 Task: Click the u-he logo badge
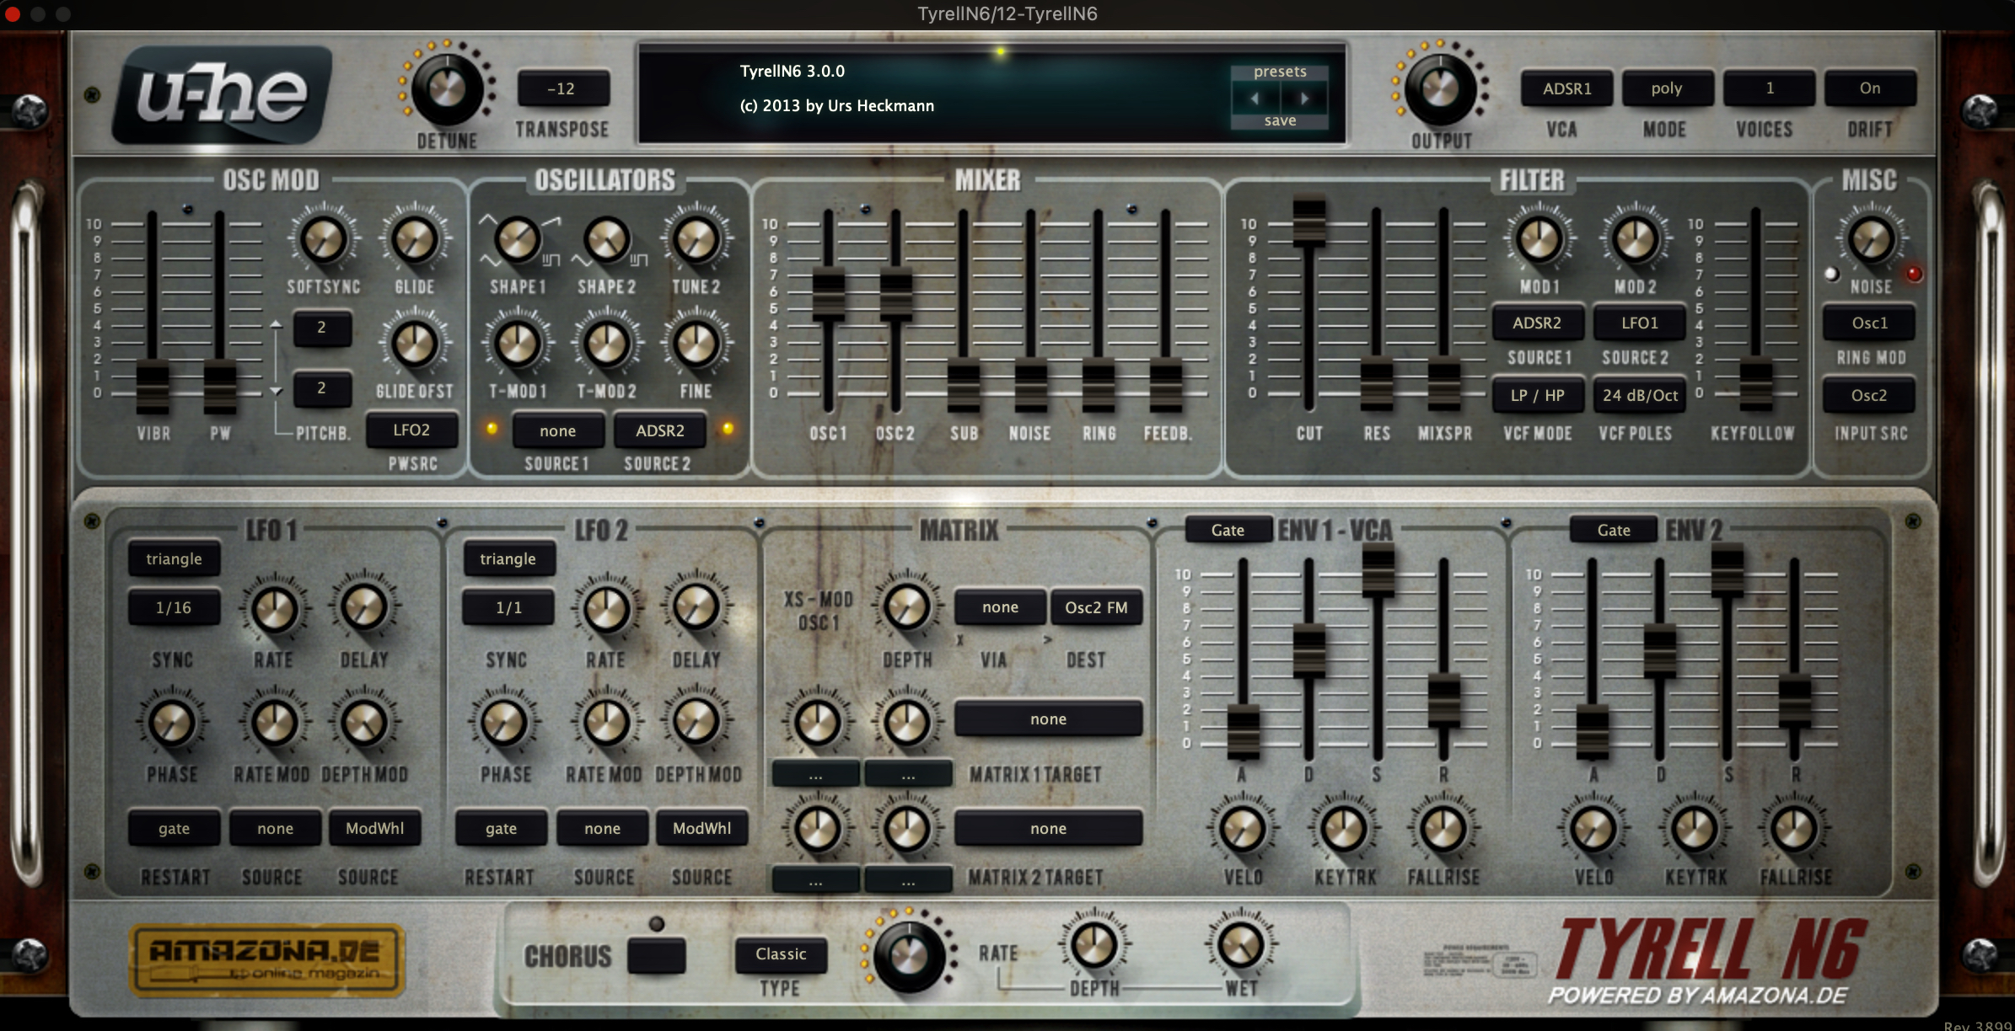click(x=223, y=94)
